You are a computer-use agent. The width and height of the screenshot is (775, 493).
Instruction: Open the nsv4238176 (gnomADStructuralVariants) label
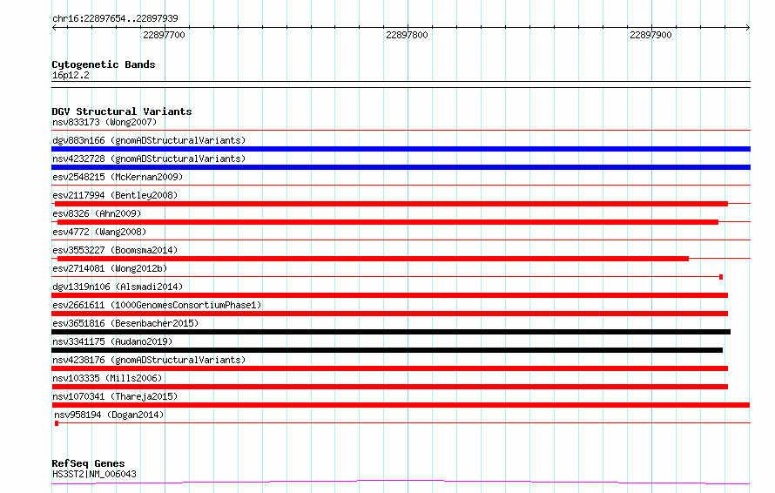[x=149, y=360]
